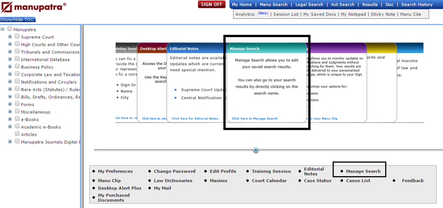
Task: Open Change Password link
Action: point(174,171)
